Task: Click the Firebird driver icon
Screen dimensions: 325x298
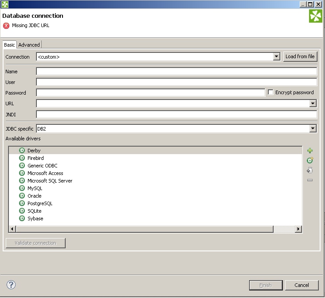Action: 22,158
